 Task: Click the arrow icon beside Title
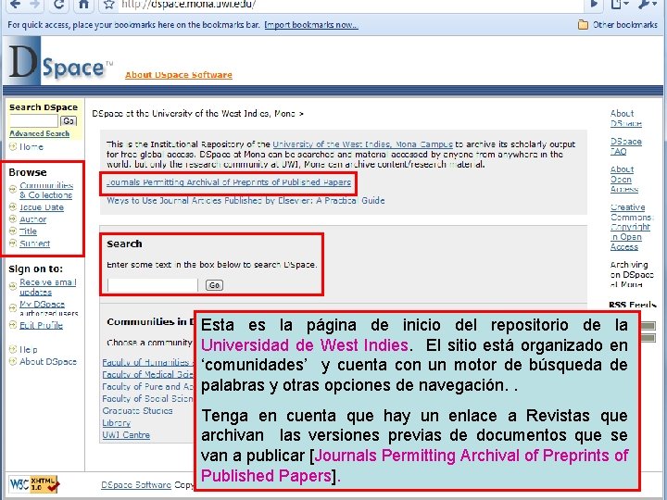pyautogui.click(x=13, y=231)
